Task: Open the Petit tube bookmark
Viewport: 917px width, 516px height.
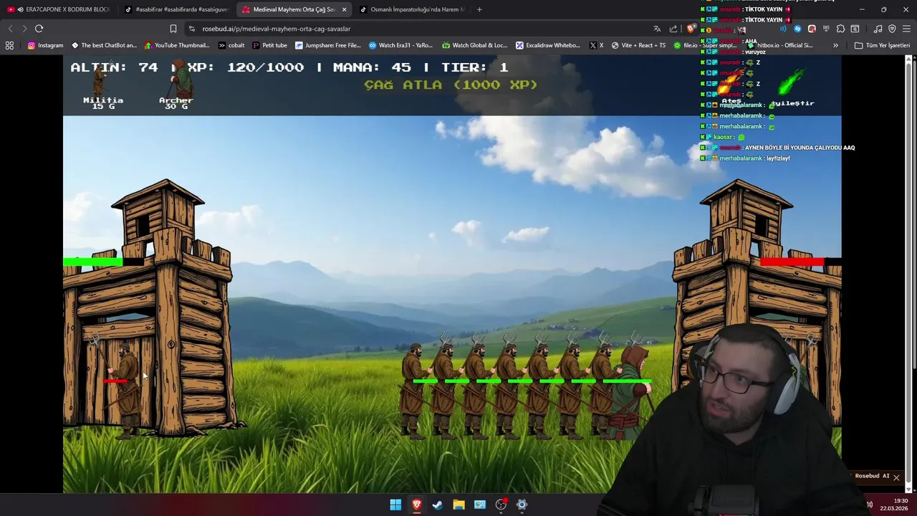Action: pyautogui.click(x=269, y=45)
